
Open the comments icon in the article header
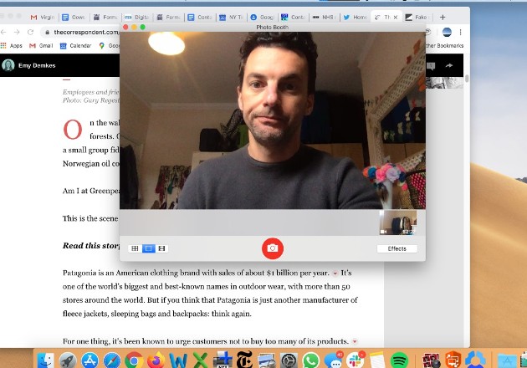pyautogui.click(x=431, y=66)
